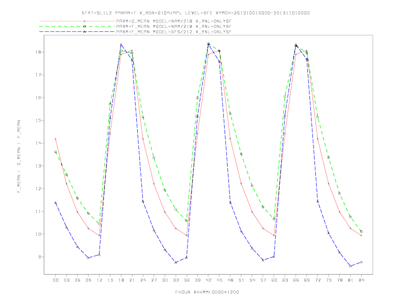Click the green NAM circle point at hour 27
Image resolution: width=394 pixels, height=305 pixels.
tap(154, 158)
